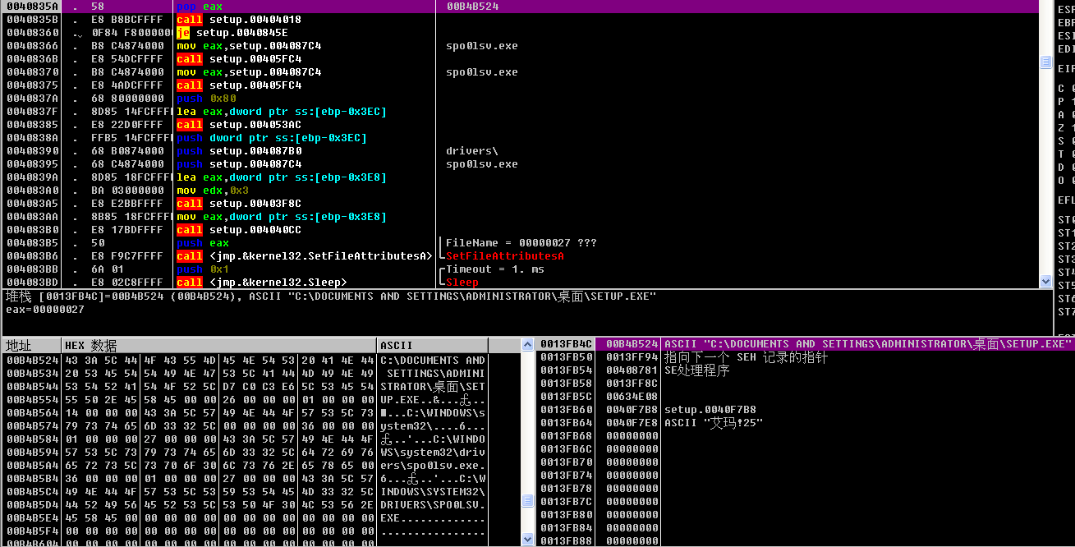Click down arrow of hex dump scrollbar
This screenshot has width=1075, height=547.
527,540
